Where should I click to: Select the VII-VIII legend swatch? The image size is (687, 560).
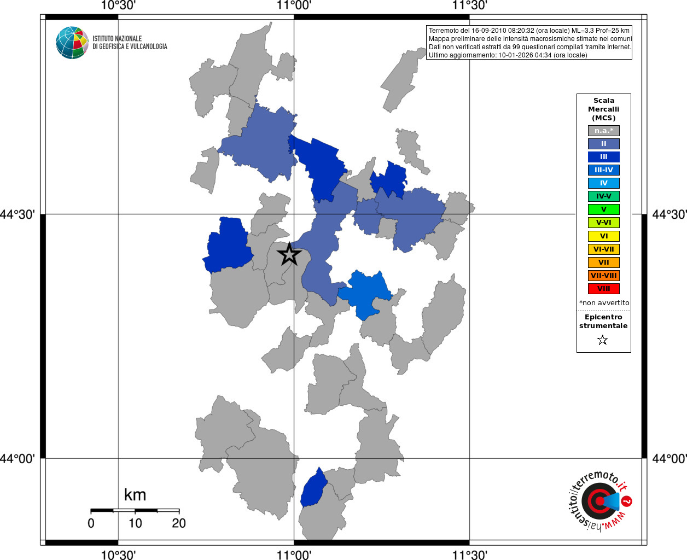click(603, 276)
